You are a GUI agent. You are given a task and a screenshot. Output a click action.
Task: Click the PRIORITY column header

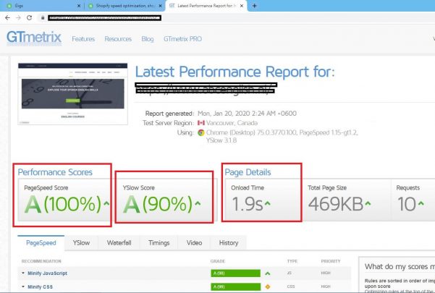330,261
